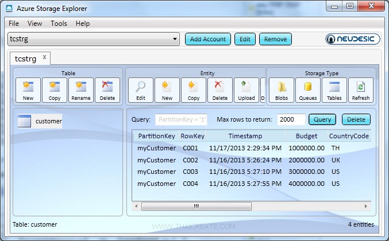The height and width of the screenshot is (241, 389).
Task: Select the Tables storage type
Action: (x=334, y=90)
